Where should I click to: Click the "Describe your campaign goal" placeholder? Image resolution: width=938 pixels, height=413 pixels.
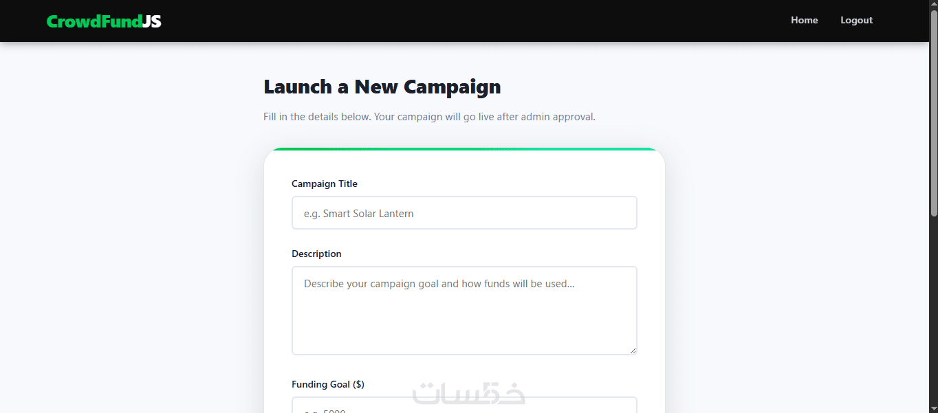pos(439,284)
